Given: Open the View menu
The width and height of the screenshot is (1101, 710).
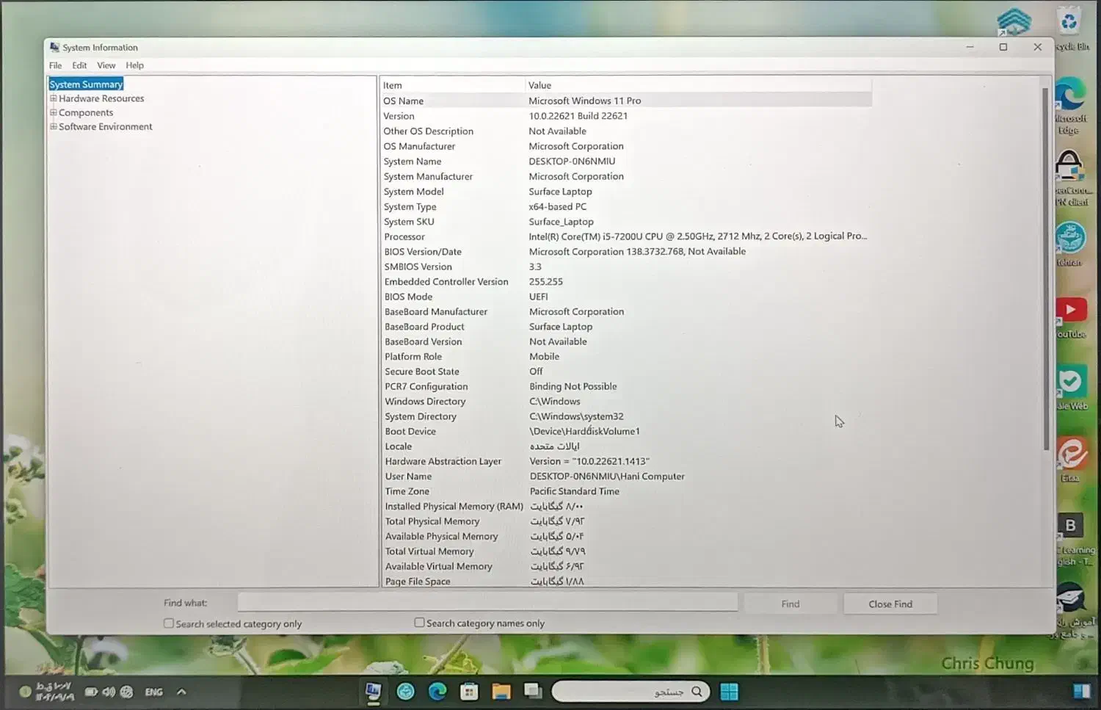Looking at the screenshot, I should tap(106, 65).
